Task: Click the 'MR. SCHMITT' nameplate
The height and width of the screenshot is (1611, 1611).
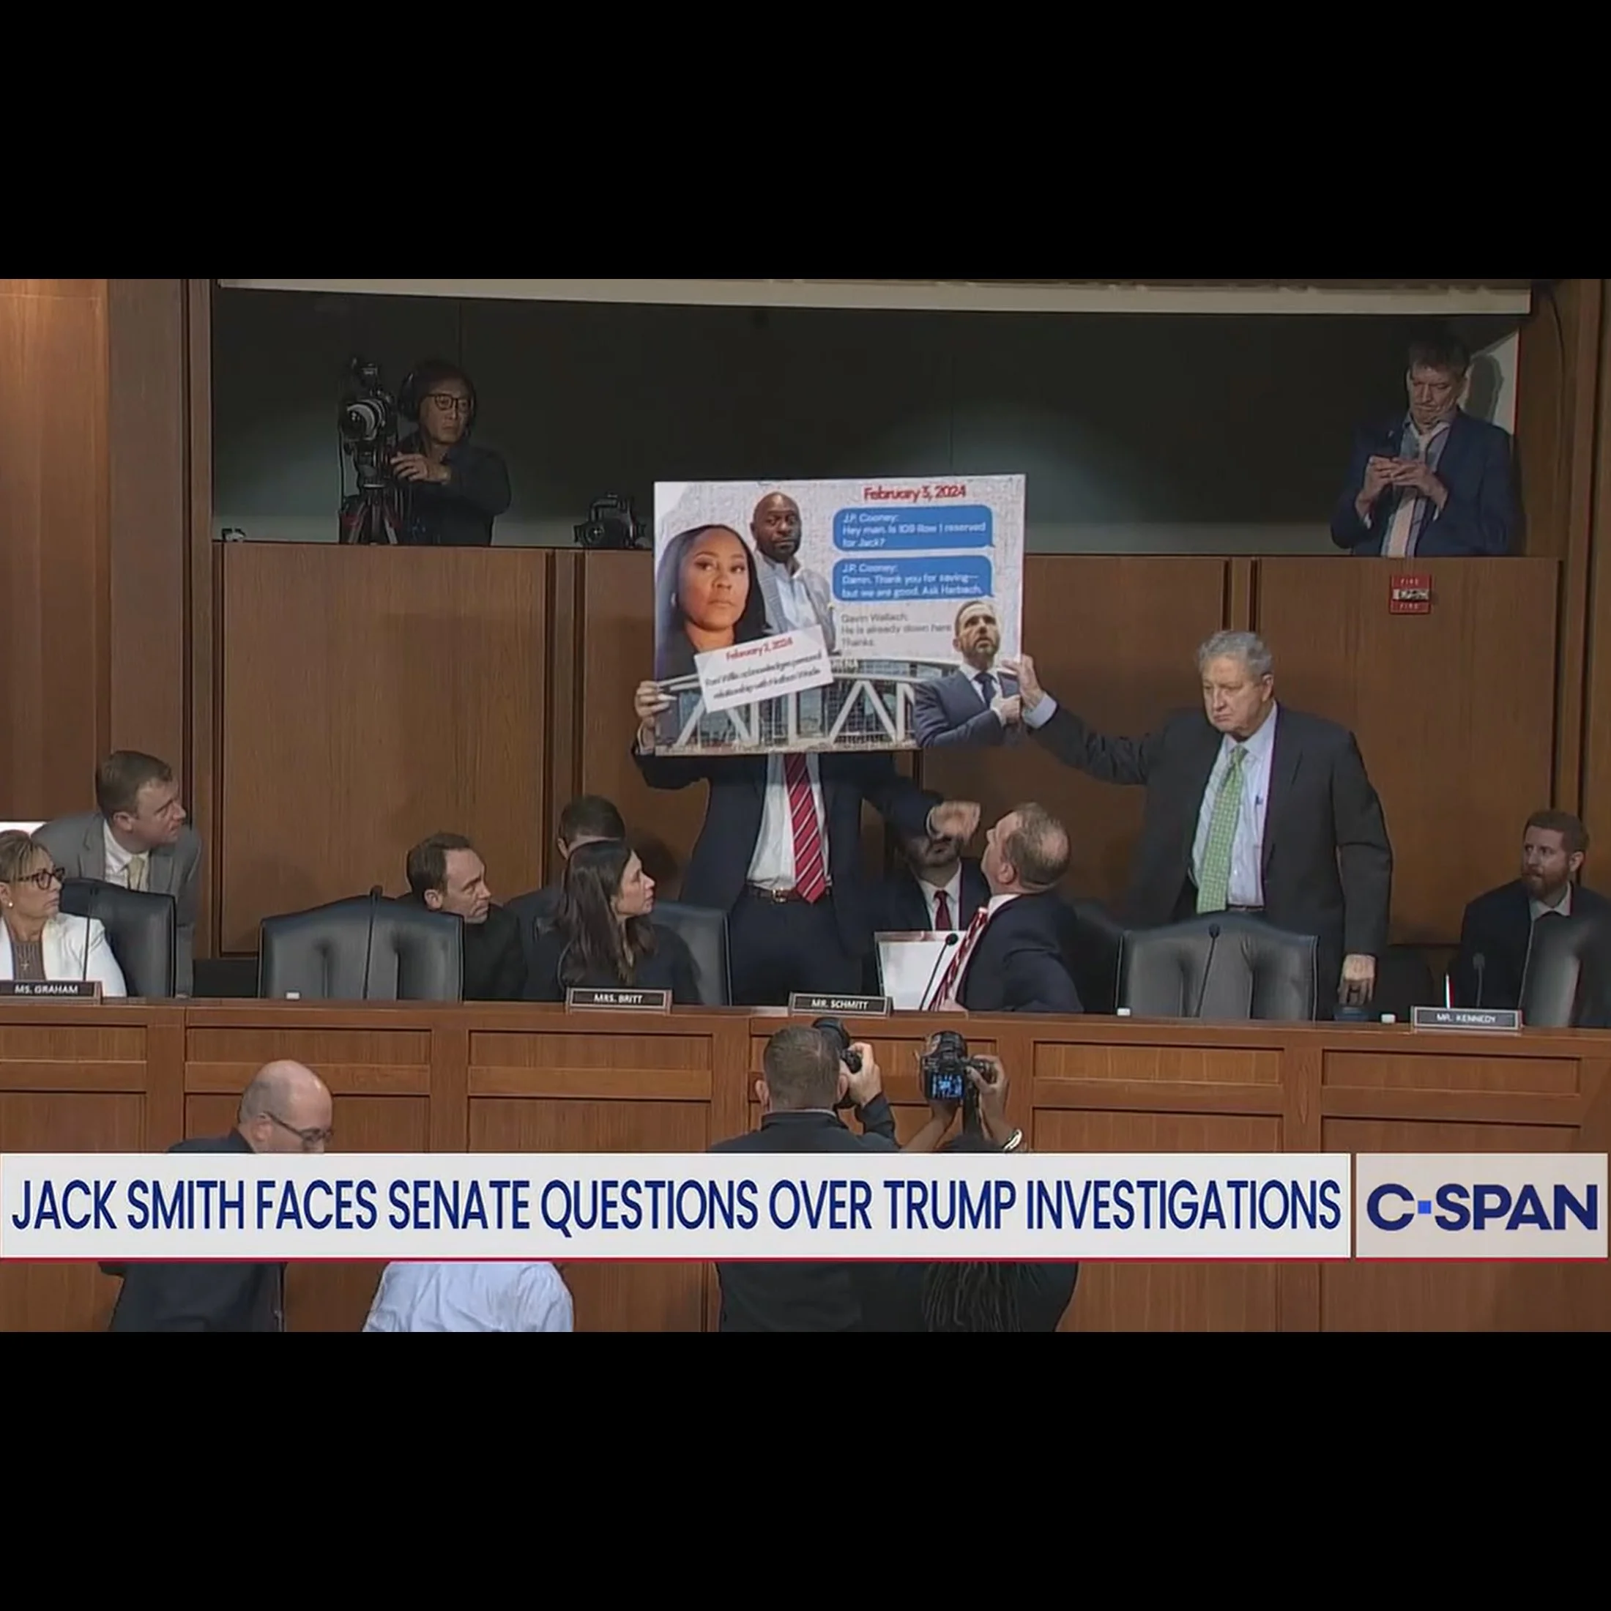Action: 840,1004
